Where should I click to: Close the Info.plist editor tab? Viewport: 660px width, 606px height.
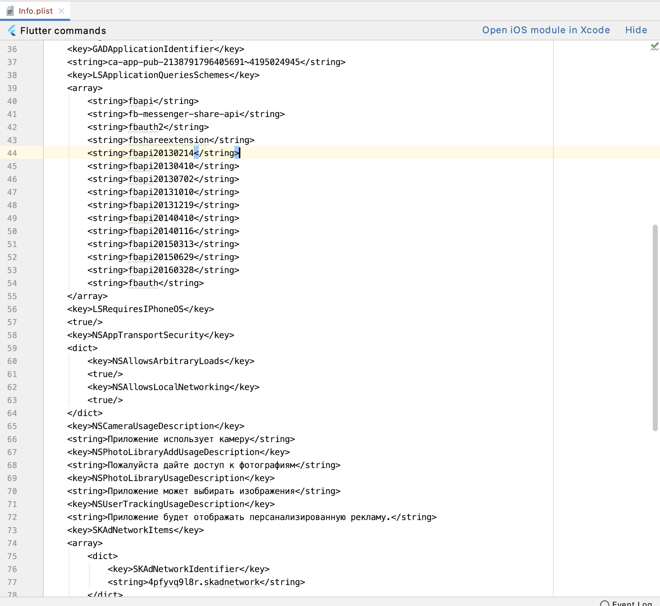coord(62,10)
